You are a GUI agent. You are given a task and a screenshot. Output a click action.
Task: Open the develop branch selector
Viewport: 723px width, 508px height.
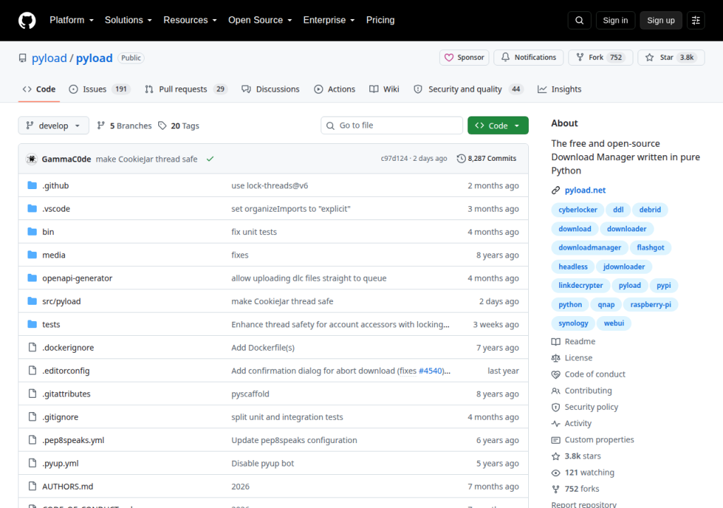[54, 126]
